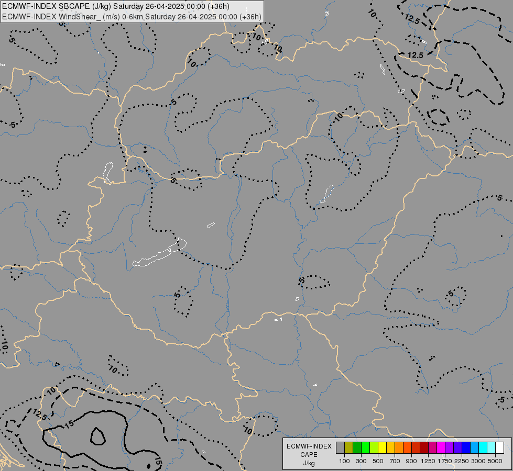
Task: Pick the dark green legend swatch
Action: pyautogui.click(x=357, y=448)
